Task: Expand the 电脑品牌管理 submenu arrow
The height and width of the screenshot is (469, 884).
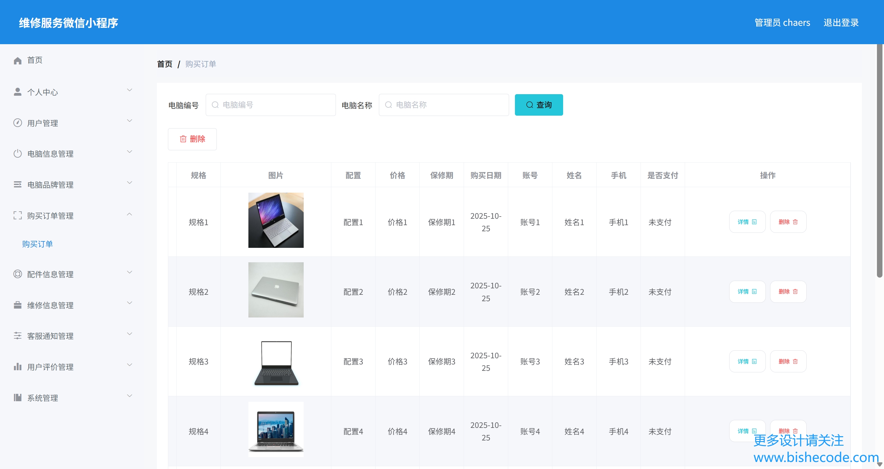Action: click(x=129, y=183)
